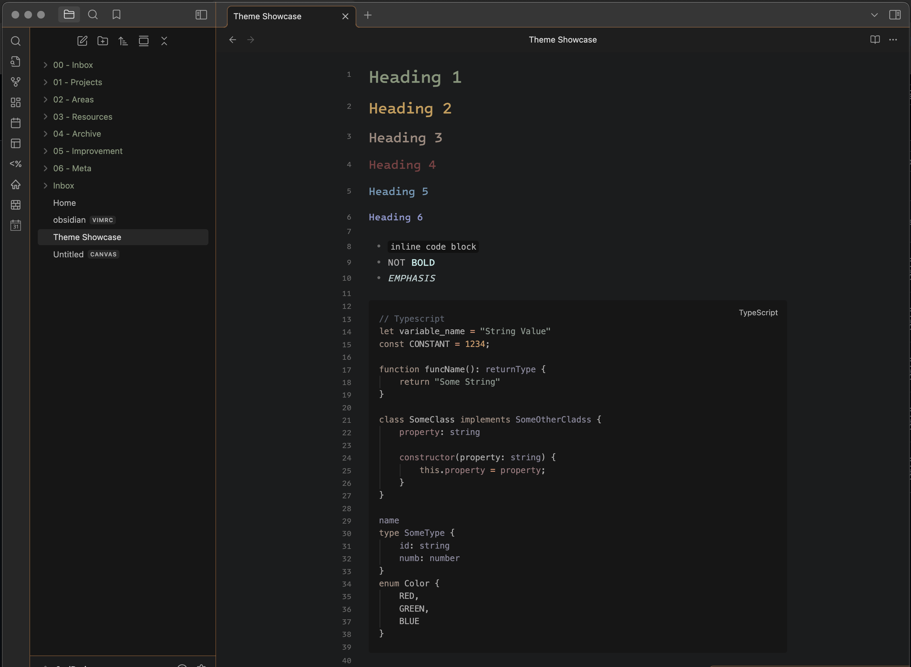Viewport: 911px width, 667px height.
Task: Click funcName in the function declaration
Action: point(444,369)
